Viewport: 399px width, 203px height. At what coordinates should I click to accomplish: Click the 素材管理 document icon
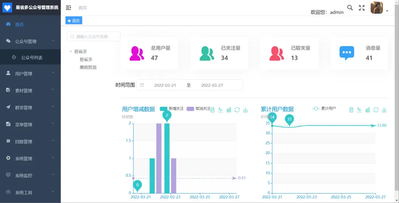click(x=8, y=90)
